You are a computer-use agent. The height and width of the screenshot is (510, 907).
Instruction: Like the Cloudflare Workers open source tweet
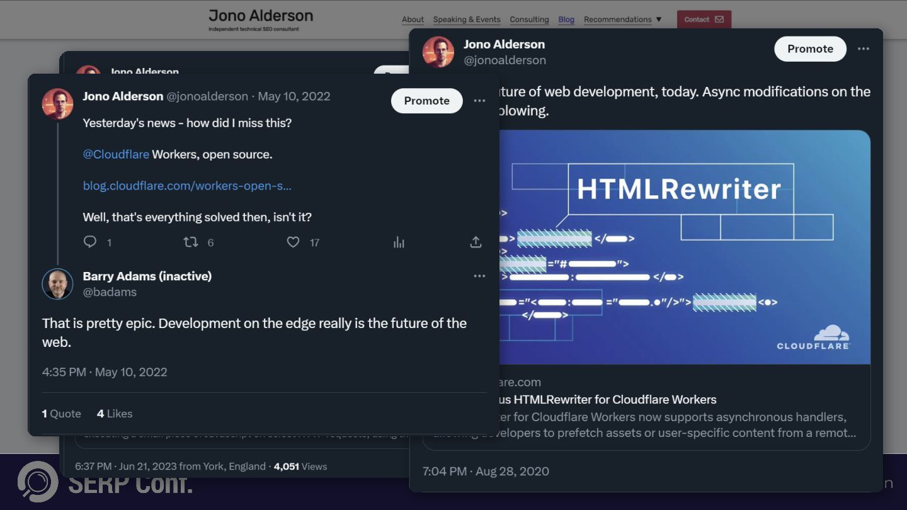(x=293, y=242)
